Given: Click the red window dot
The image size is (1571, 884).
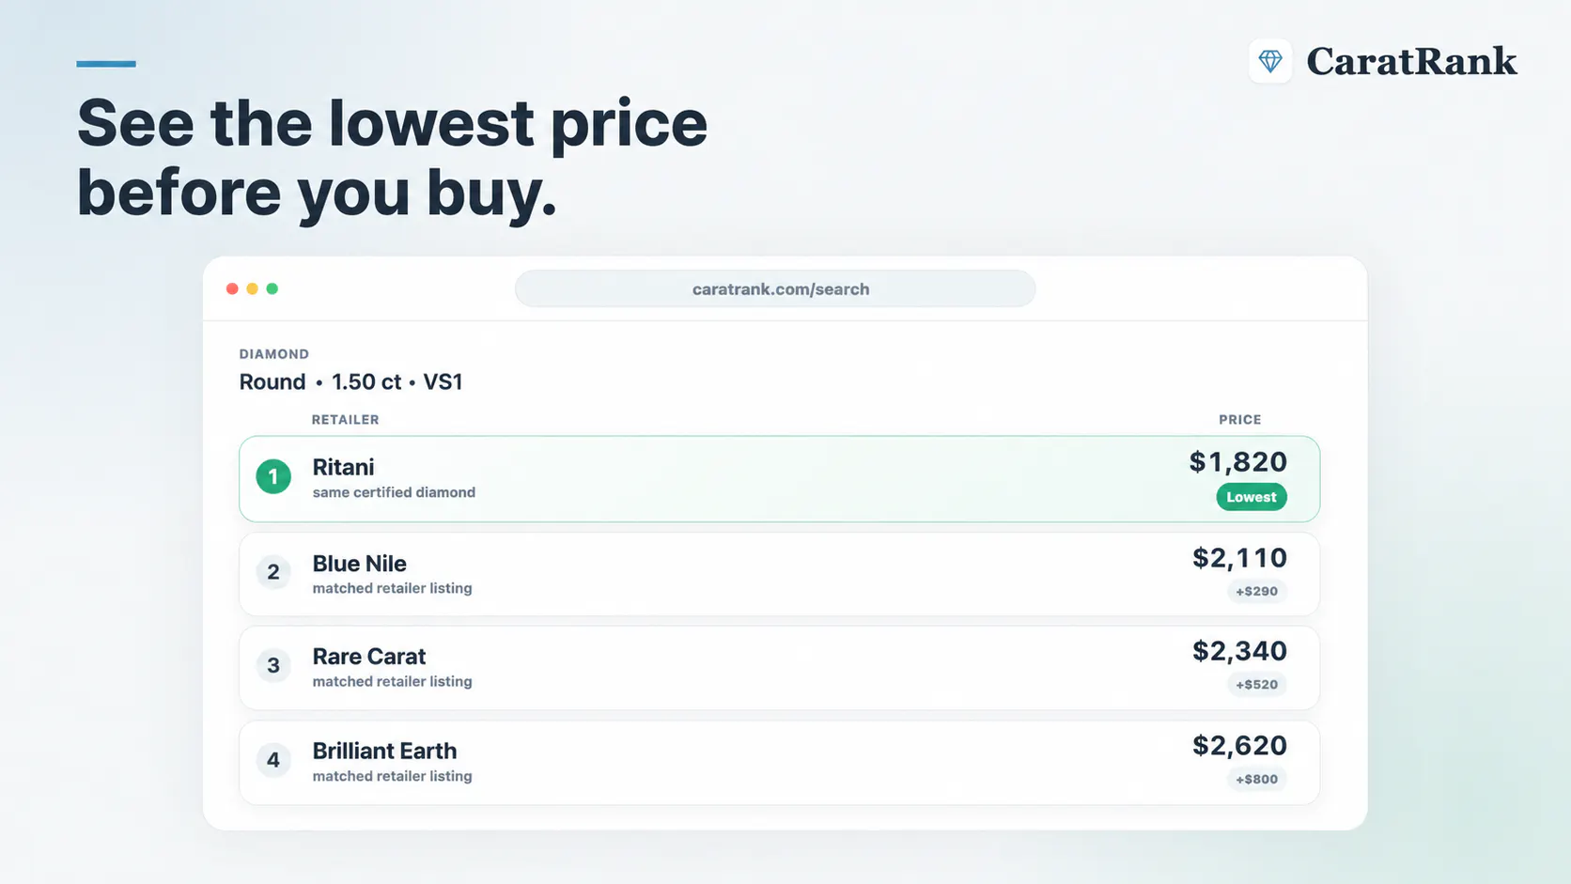Looking at the screenshot, I should [232, 288].
